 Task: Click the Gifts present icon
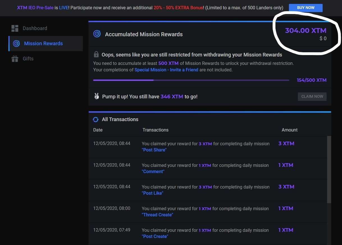[15, 59]
